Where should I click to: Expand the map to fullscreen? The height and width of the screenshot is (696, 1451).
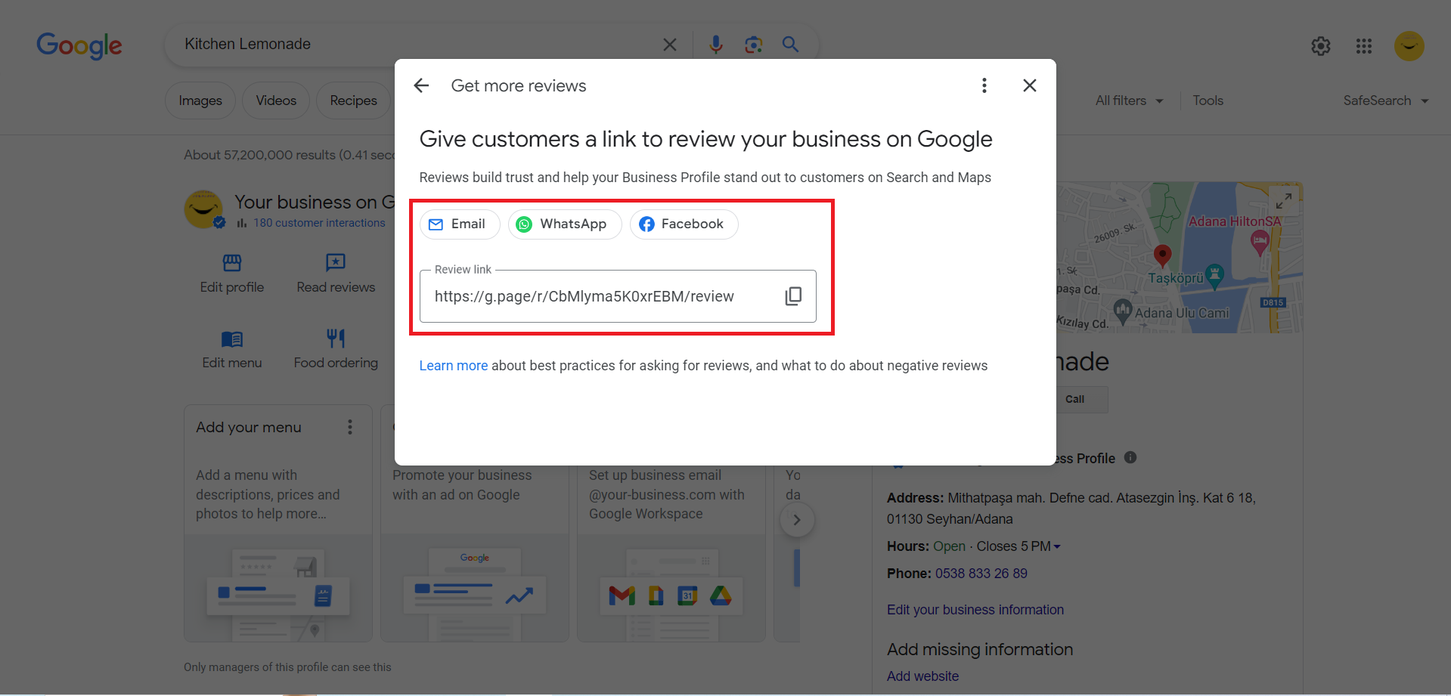click(x=1284, y=200)
